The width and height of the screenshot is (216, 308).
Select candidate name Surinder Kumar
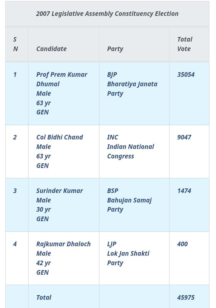pyautogui.click(x=60, y=191)
